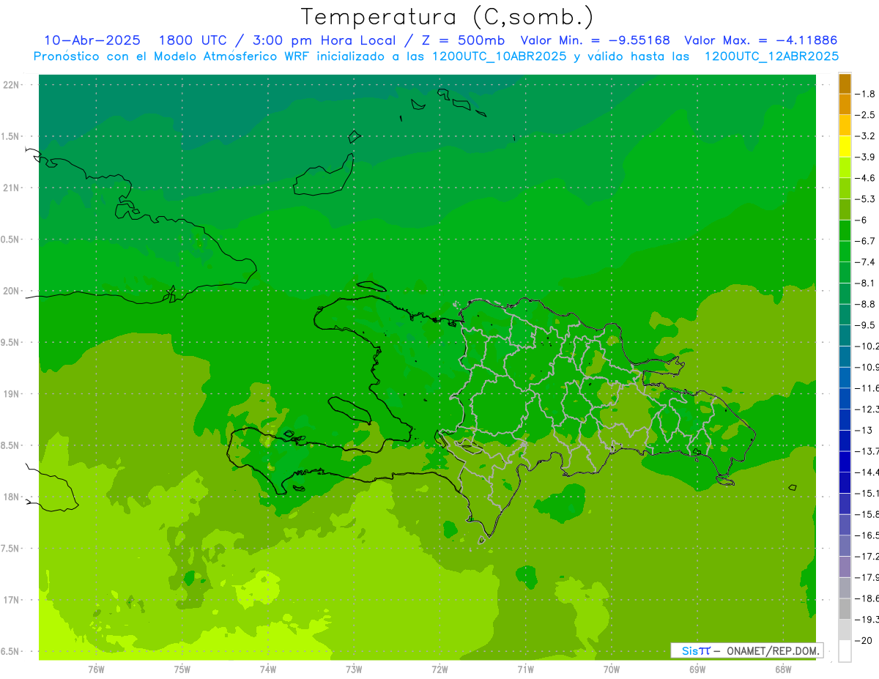Viewport: 879px width, 679px height.
Task: Pick the orange swatch between -1.8 and -2.5
Action: [845, 104]
